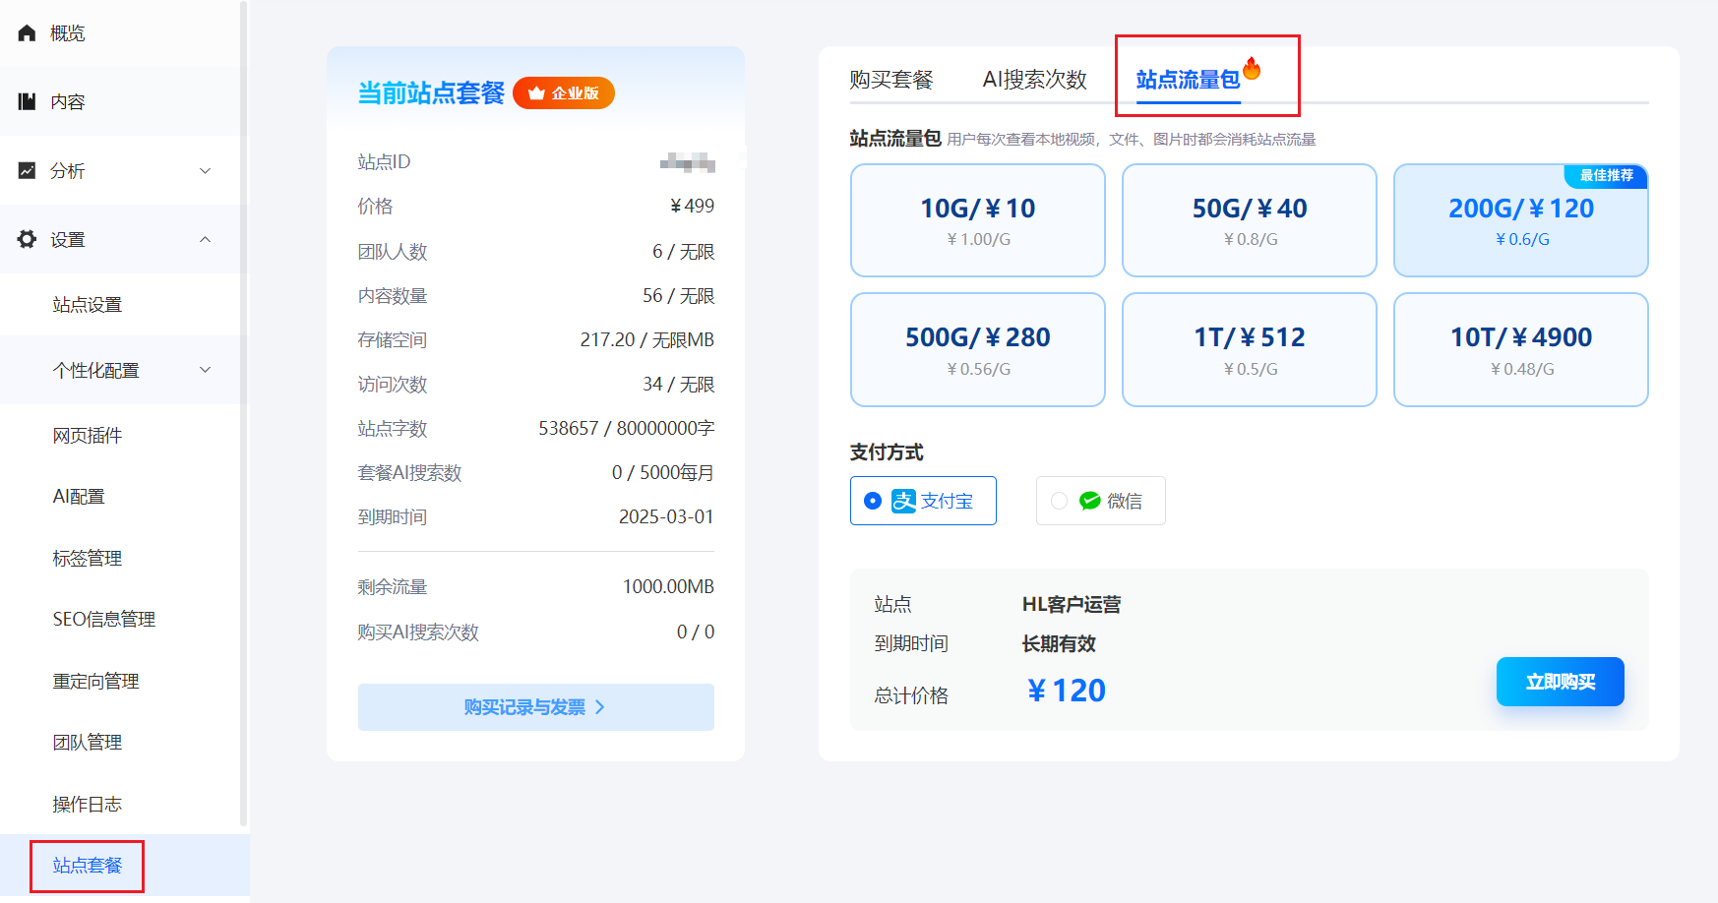Click the sidebar vertical scrollbar
The width and height of the screenshot is (1718, 903).
243,413
